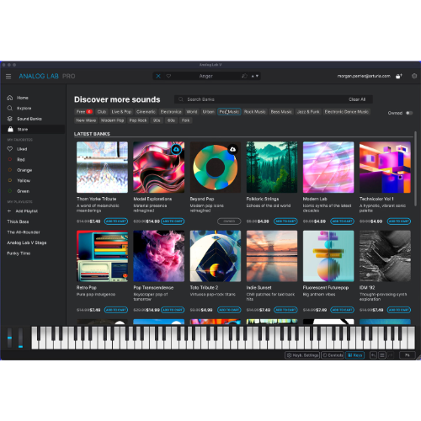Click the Home house icon in the sidebar
Image resolution: width=421 pixels, height=421 pixels.
(x=10, y=98)
